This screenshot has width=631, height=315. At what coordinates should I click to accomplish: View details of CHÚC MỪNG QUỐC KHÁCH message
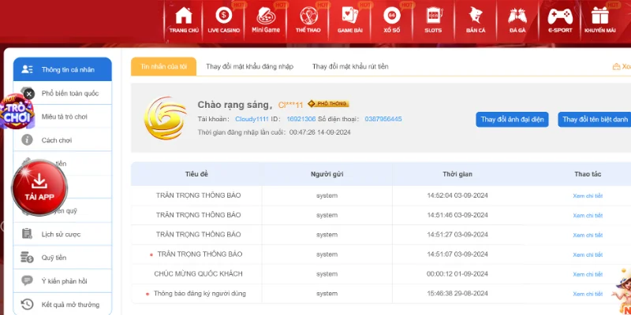tap(587, 274)
